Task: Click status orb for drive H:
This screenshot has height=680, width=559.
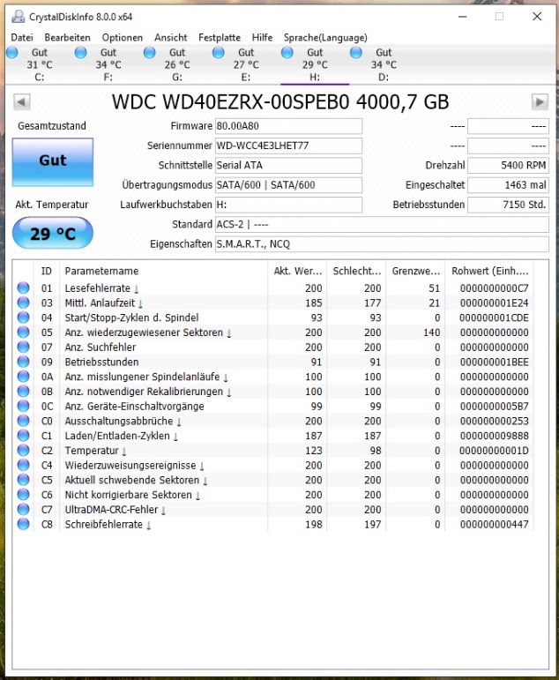Action: [287, 53]
